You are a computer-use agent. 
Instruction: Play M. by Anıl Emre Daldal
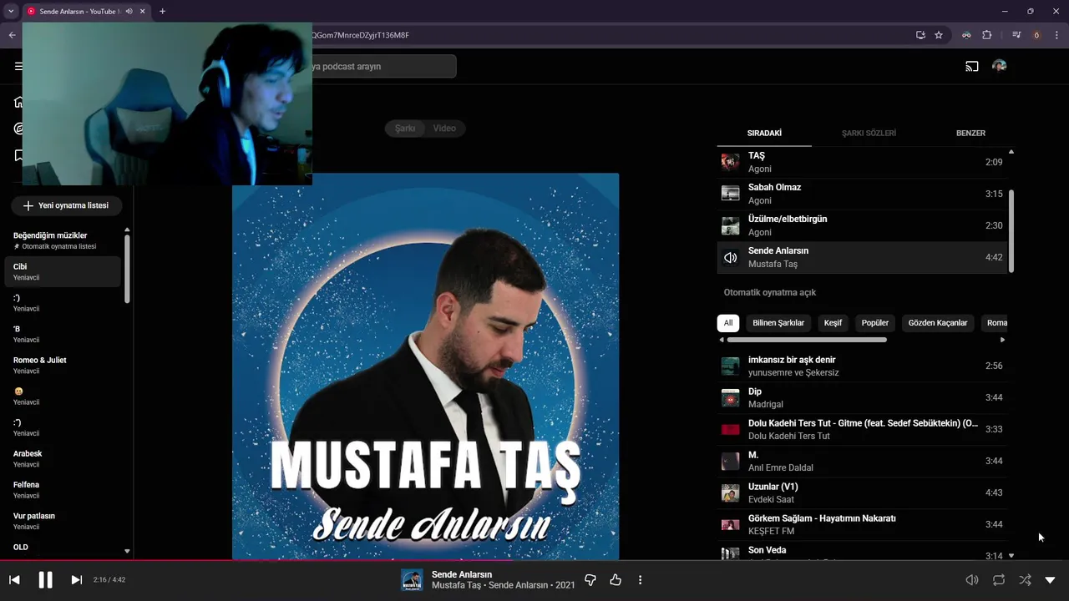coord(862,461)
